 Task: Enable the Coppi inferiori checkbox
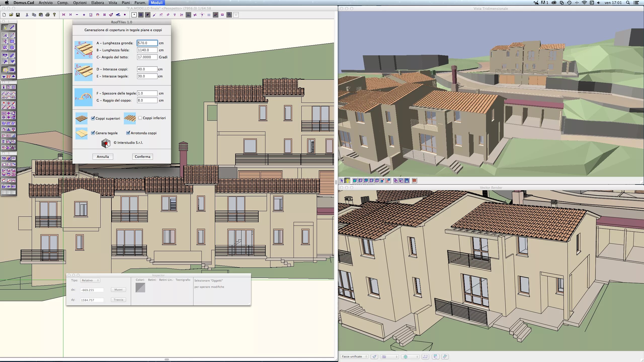[140, 118]
